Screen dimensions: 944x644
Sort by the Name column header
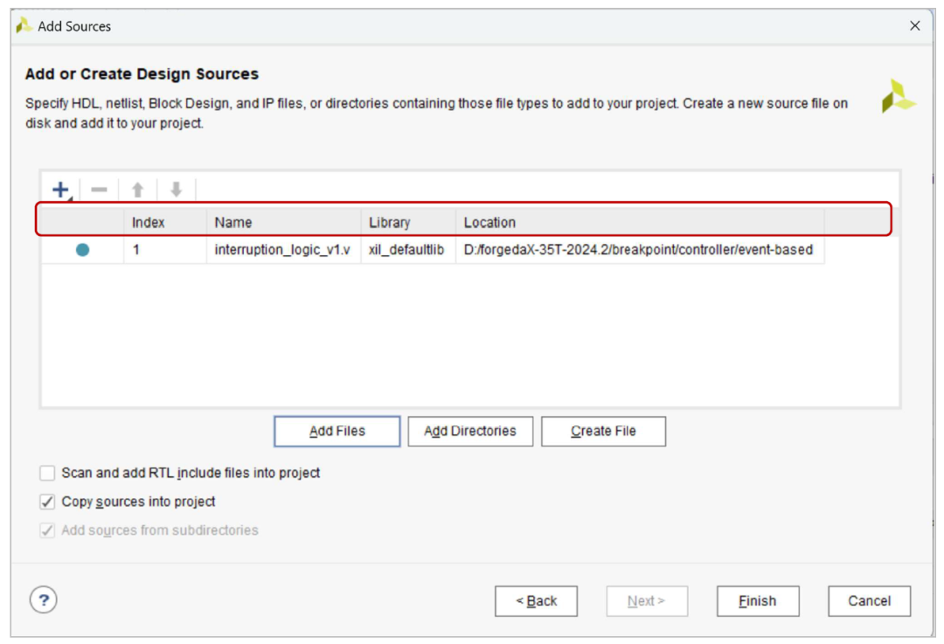233,223
